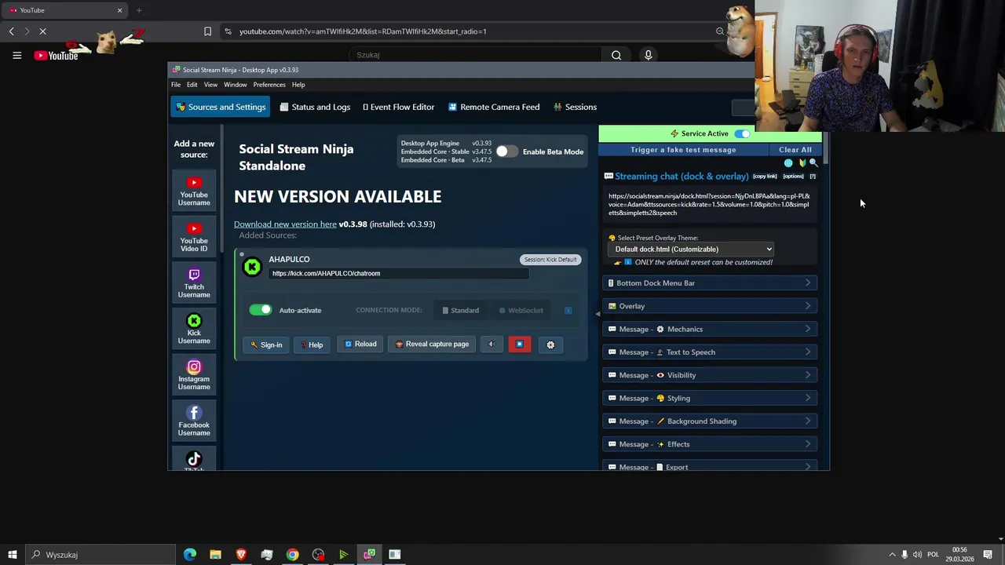Open the File menu
This screenshot has height=565, width=1005.
point(176,85)
